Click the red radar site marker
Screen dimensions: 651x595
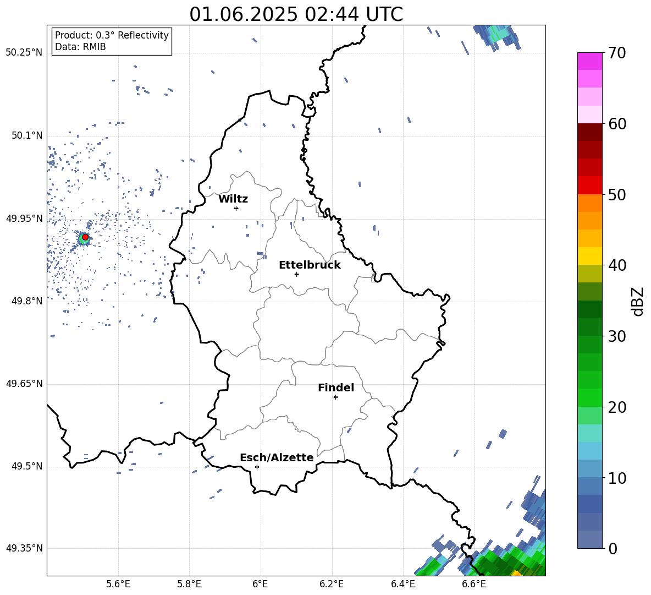pos(85,237)
